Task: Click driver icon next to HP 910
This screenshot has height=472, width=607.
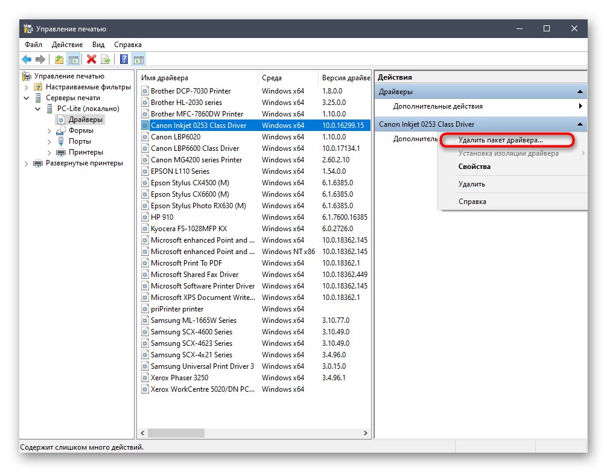Action: [145, 217]
